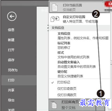Screen dimensions: 112x111
Task: Select 保存 in the sidebar
Action: 11,60
